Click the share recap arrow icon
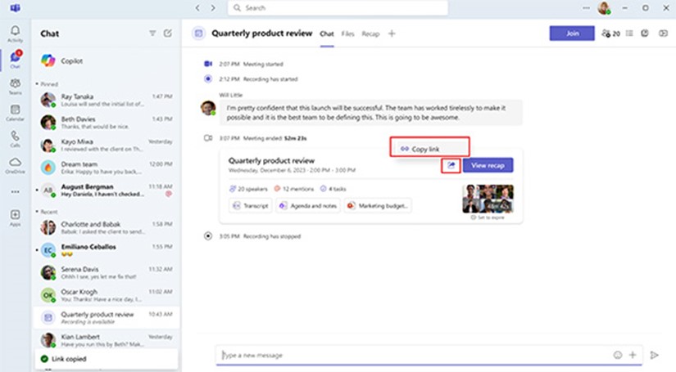 [x=451, y=165]
